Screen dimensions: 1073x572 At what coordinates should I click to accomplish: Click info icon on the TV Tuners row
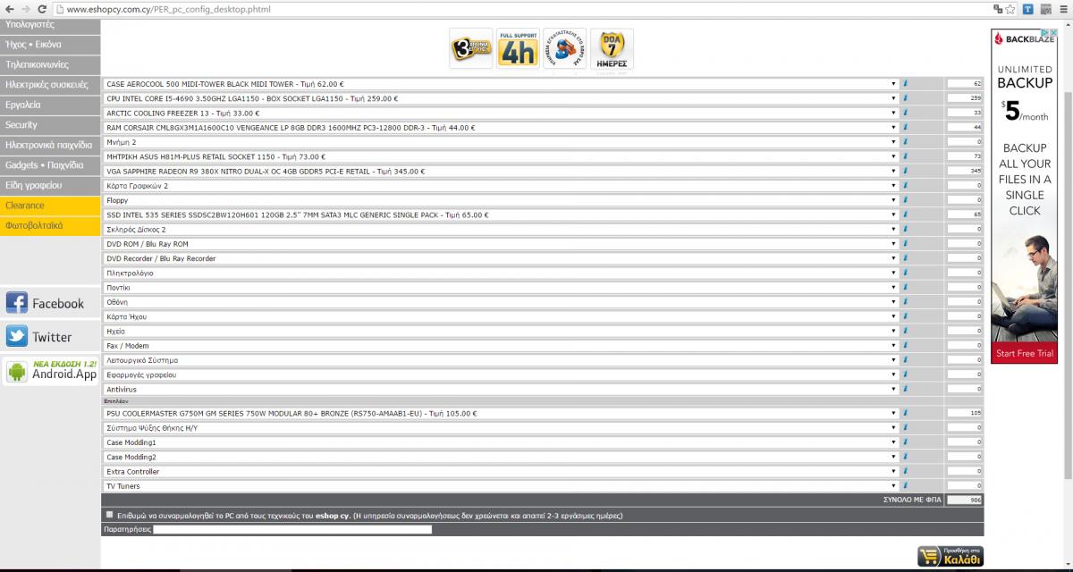pos(905,486)
